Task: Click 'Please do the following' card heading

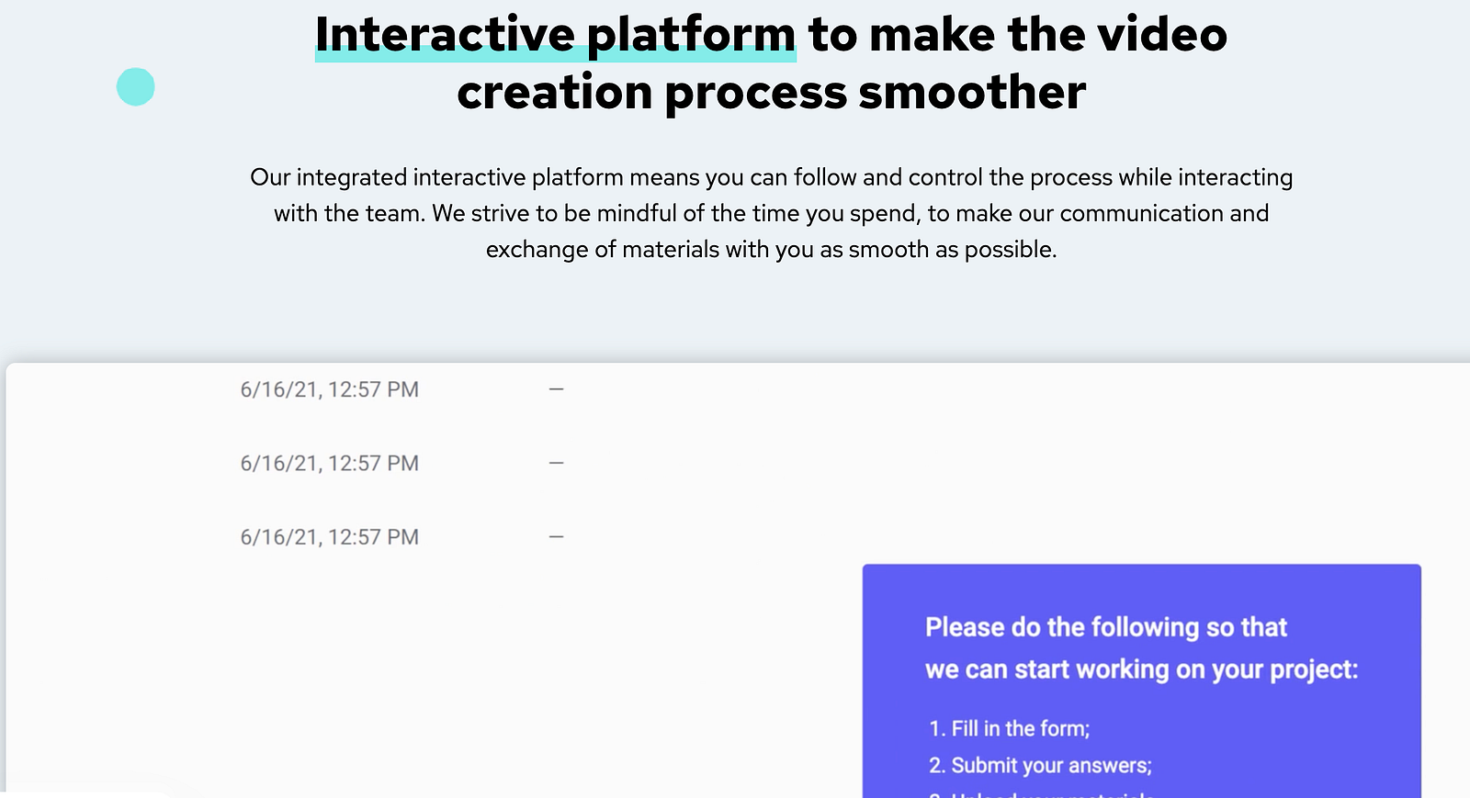Action: (x=1105, y=627)
